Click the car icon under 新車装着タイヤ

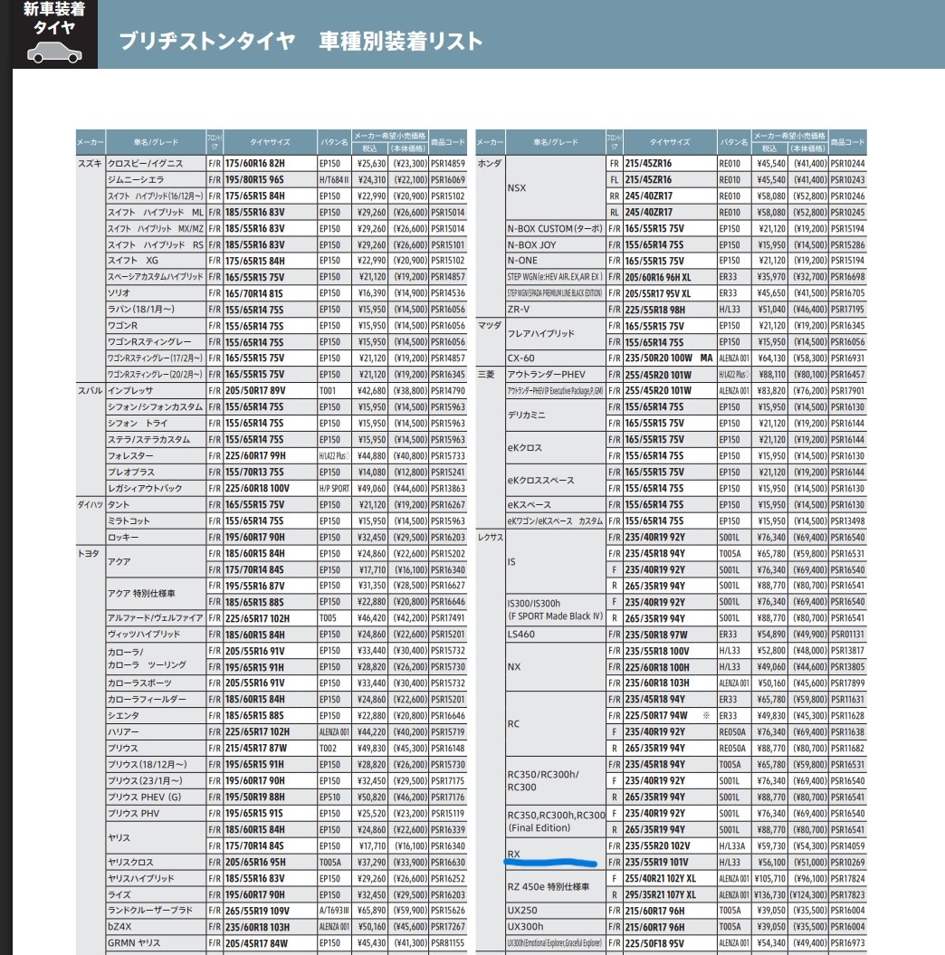tap(55, 53)
